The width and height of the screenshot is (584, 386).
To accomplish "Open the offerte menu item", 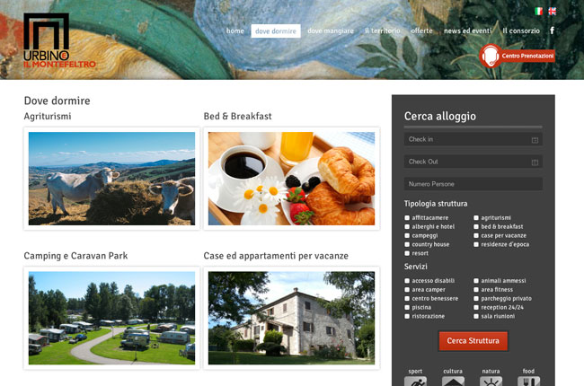I will tap(421, 31).
